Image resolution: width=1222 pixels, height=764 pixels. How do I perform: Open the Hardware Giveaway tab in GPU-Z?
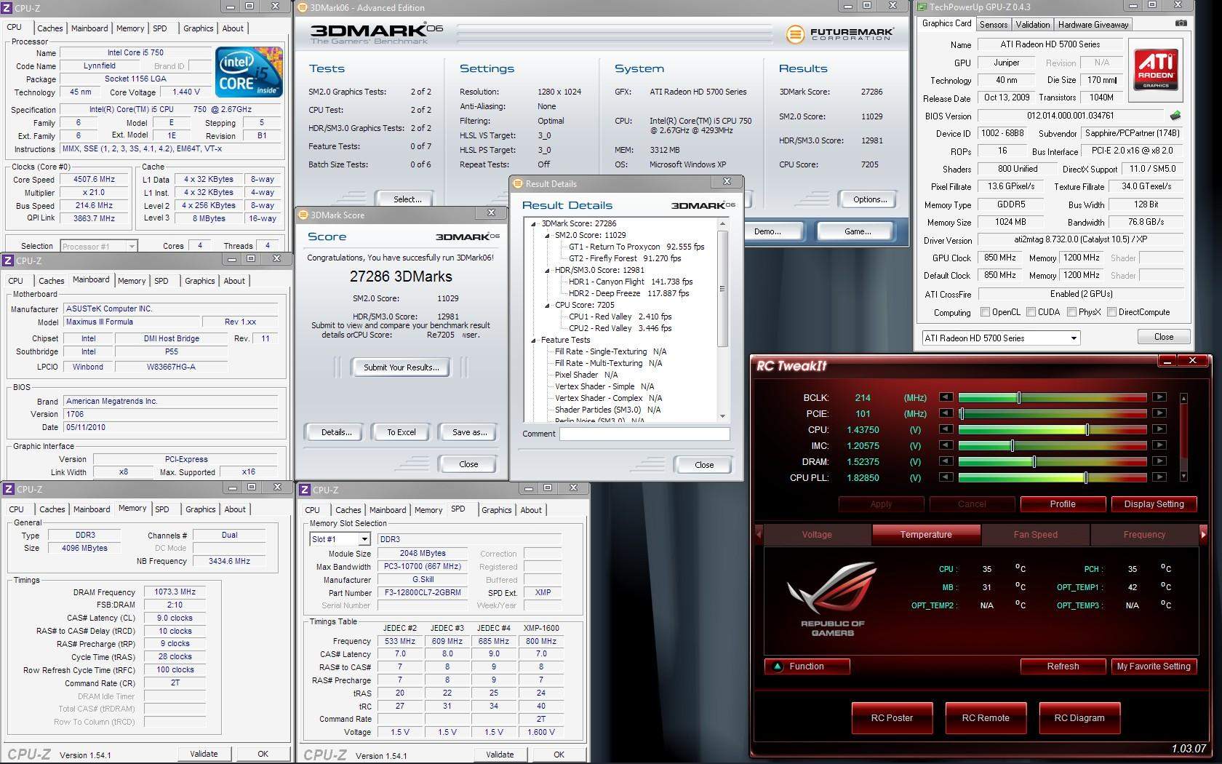pos(1093,25)
